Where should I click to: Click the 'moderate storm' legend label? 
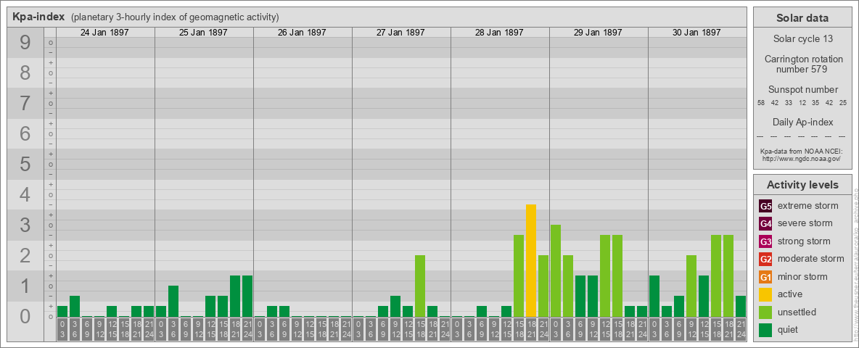pos(811,258)
